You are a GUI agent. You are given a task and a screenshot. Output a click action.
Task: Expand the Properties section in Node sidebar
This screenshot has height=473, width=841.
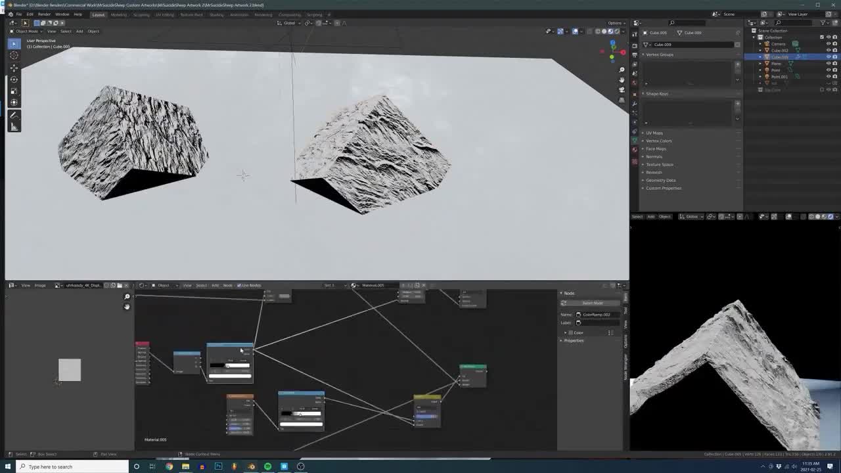pos(573,340)
